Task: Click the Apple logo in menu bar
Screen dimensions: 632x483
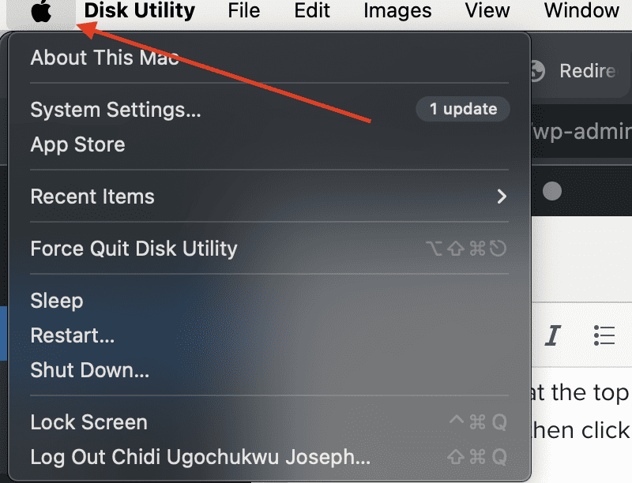Action: point(40,12)
